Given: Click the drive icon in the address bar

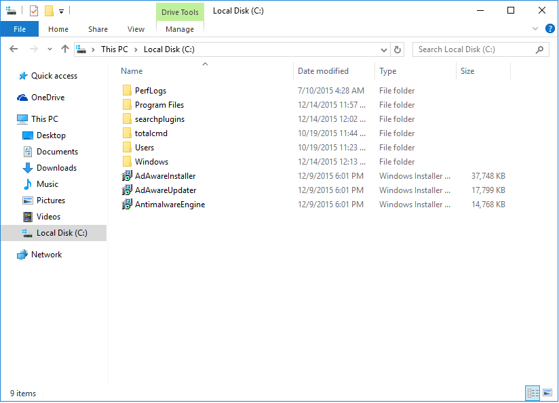Looking at the screenshot, I should click(81, 49).
